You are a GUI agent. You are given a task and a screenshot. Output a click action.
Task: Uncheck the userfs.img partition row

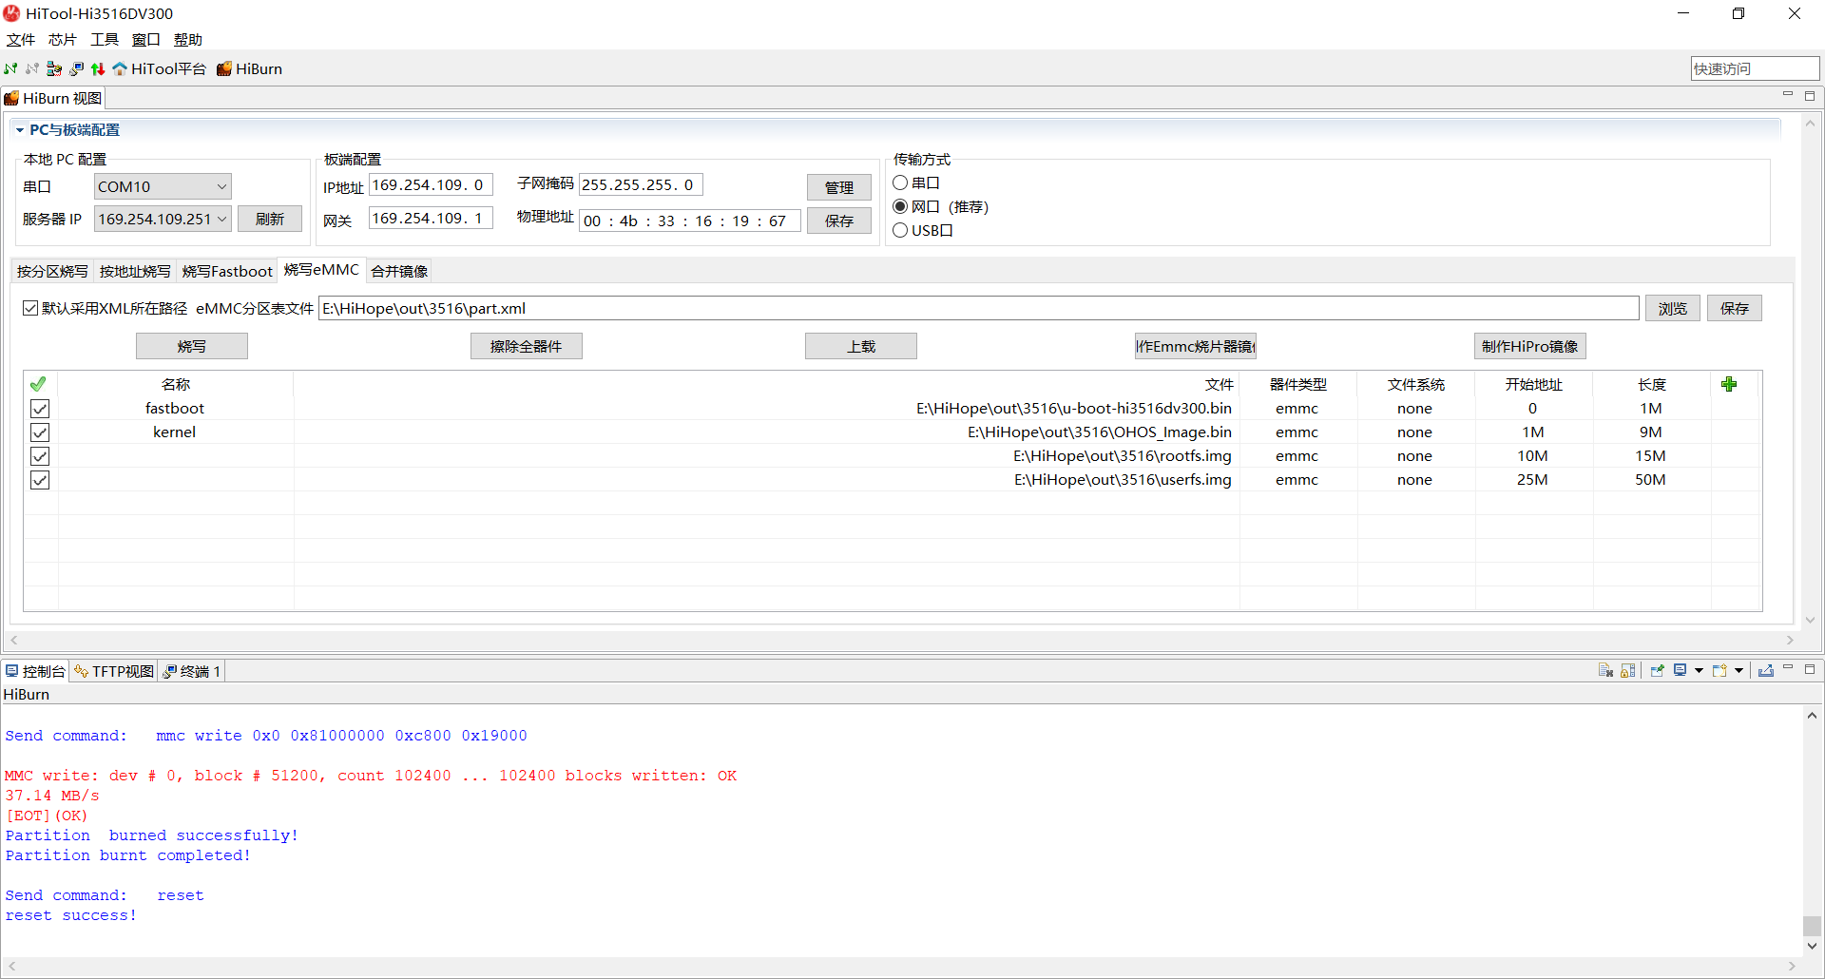[40, 480]
